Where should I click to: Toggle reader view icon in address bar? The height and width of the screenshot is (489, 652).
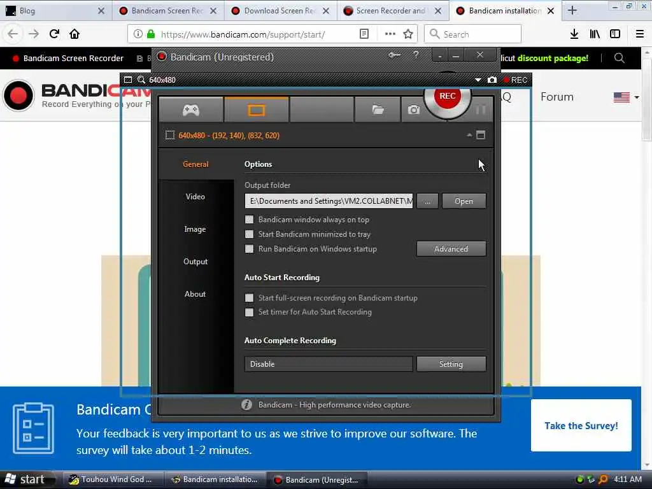click(364, 34)
